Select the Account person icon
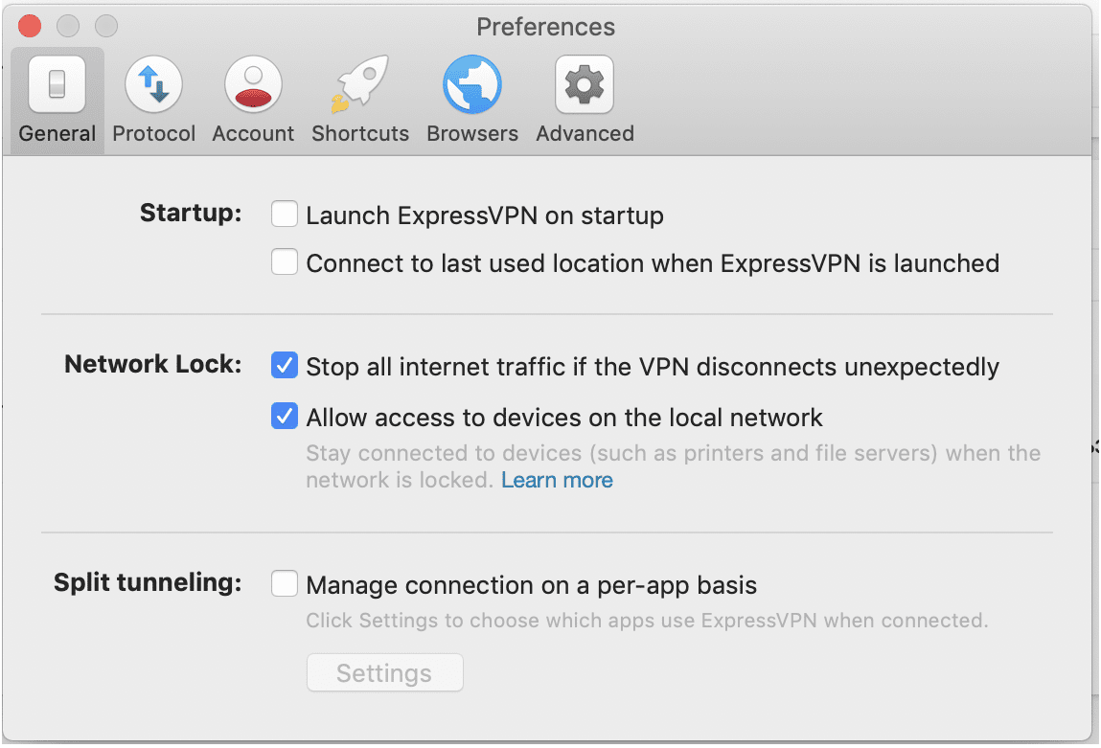1101x748 pixels. click(253, 85)
